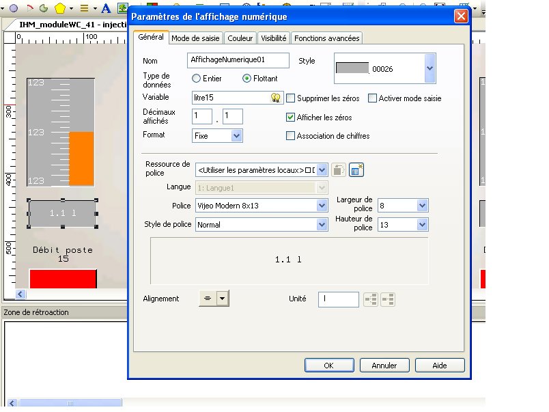Click the new font resource icon
Image resolution: width=549 pixels, height=412 pixels.
tap(356, 169)
